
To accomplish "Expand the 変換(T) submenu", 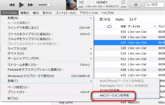I will coord(47,81).
